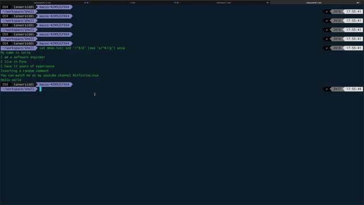The height and width of the screenshot is (205, 364).
Task: Click the ~/workspace/shell path beside the cursor
Action: click(x=19, y=89)
